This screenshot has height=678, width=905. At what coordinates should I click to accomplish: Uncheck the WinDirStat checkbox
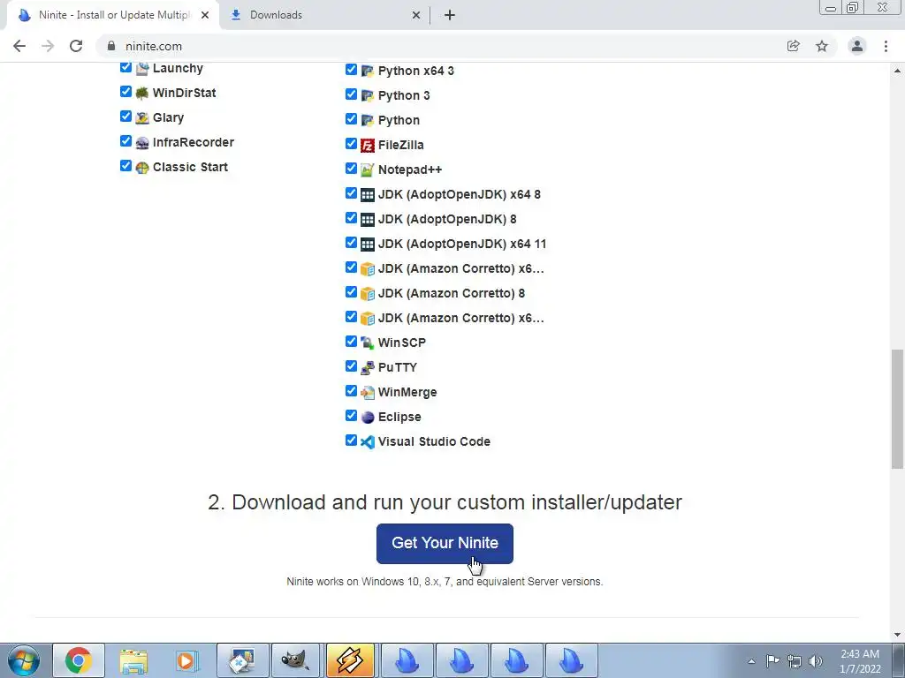125,92
